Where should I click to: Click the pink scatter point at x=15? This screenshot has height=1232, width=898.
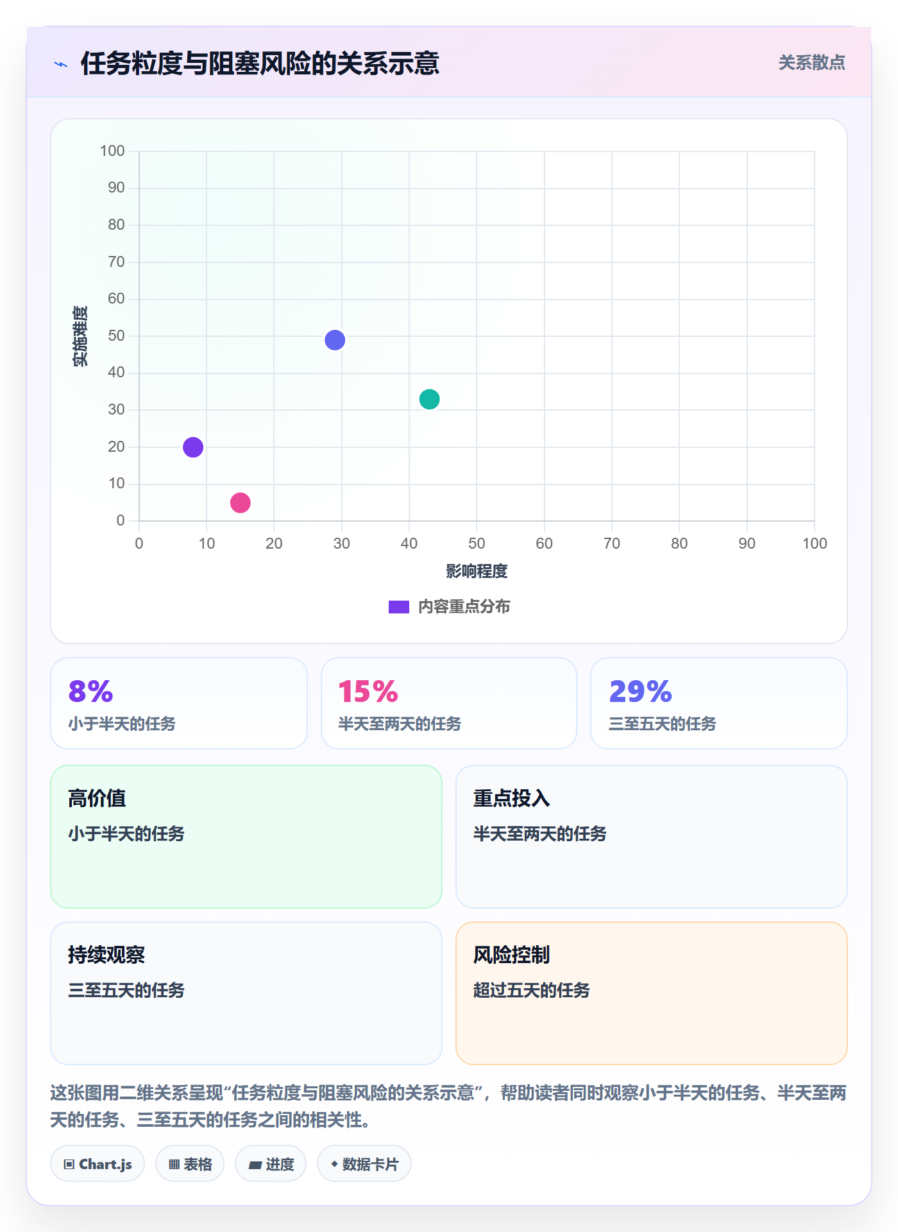241,502
